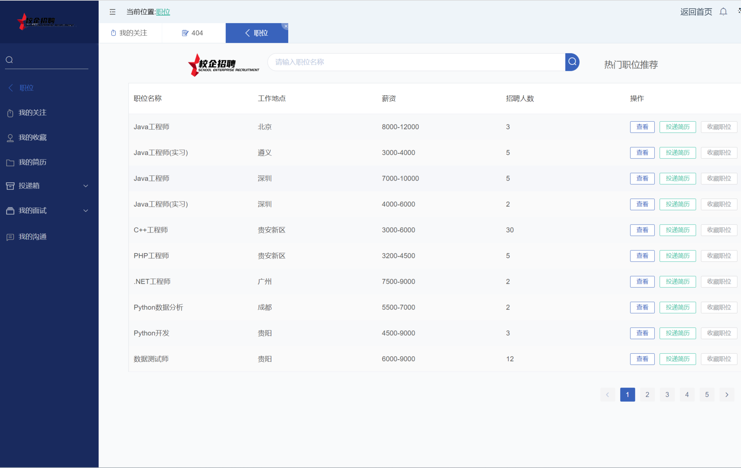Click the notification bell icon
The image size is (741, 468).
(723, 12)
